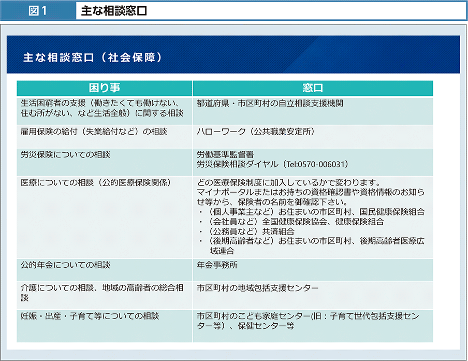Select the '市区町村の地域包括支援センター' cell

(313, 295)
